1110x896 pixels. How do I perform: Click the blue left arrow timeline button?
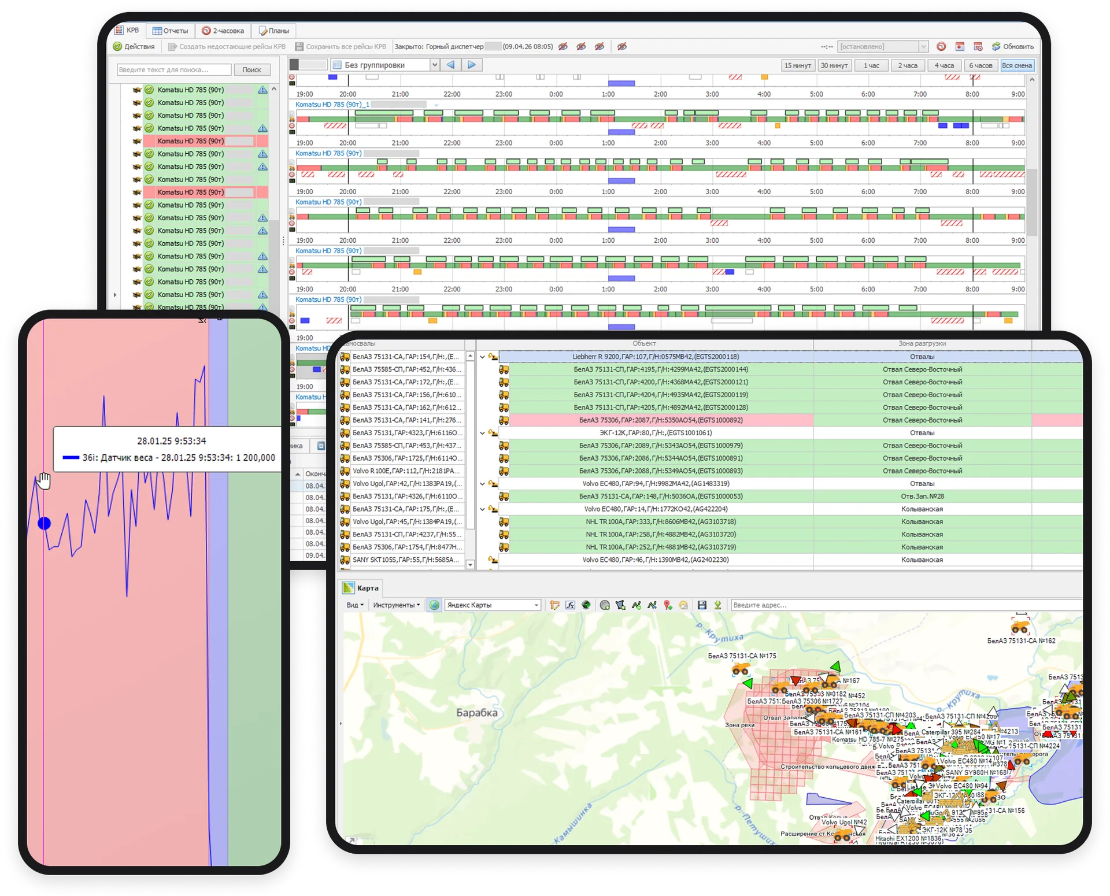[x=451, y=65]
